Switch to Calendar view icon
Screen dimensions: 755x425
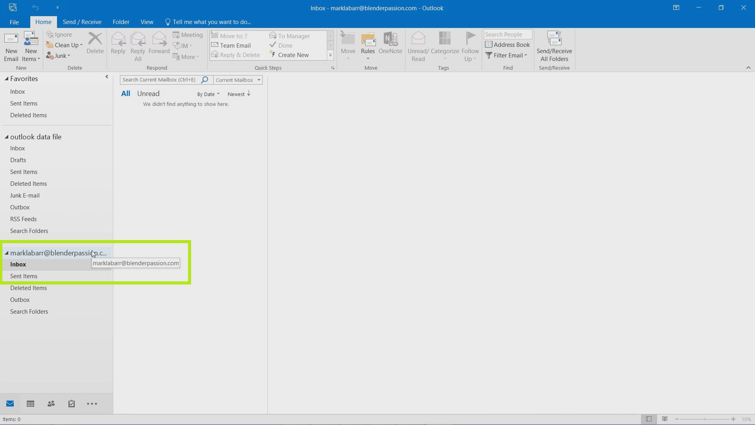pyautogui.click(x=30, y=404)
